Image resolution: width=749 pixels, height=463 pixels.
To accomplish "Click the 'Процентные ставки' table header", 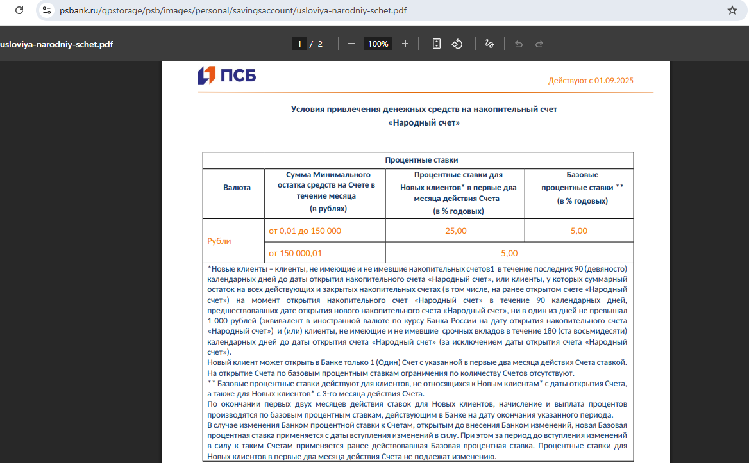I will pyautogui.click(x=421, y=160).
